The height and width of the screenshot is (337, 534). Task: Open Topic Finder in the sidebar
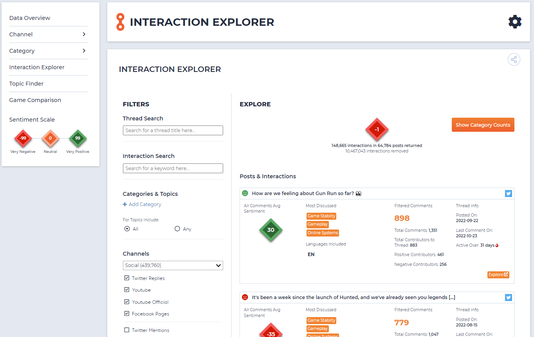click(x=26, y=84)
